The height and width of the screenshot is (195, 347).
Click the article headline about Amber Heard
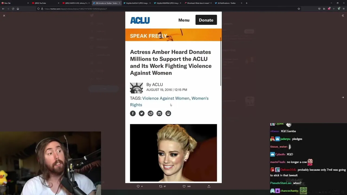(x=171, y=63)
